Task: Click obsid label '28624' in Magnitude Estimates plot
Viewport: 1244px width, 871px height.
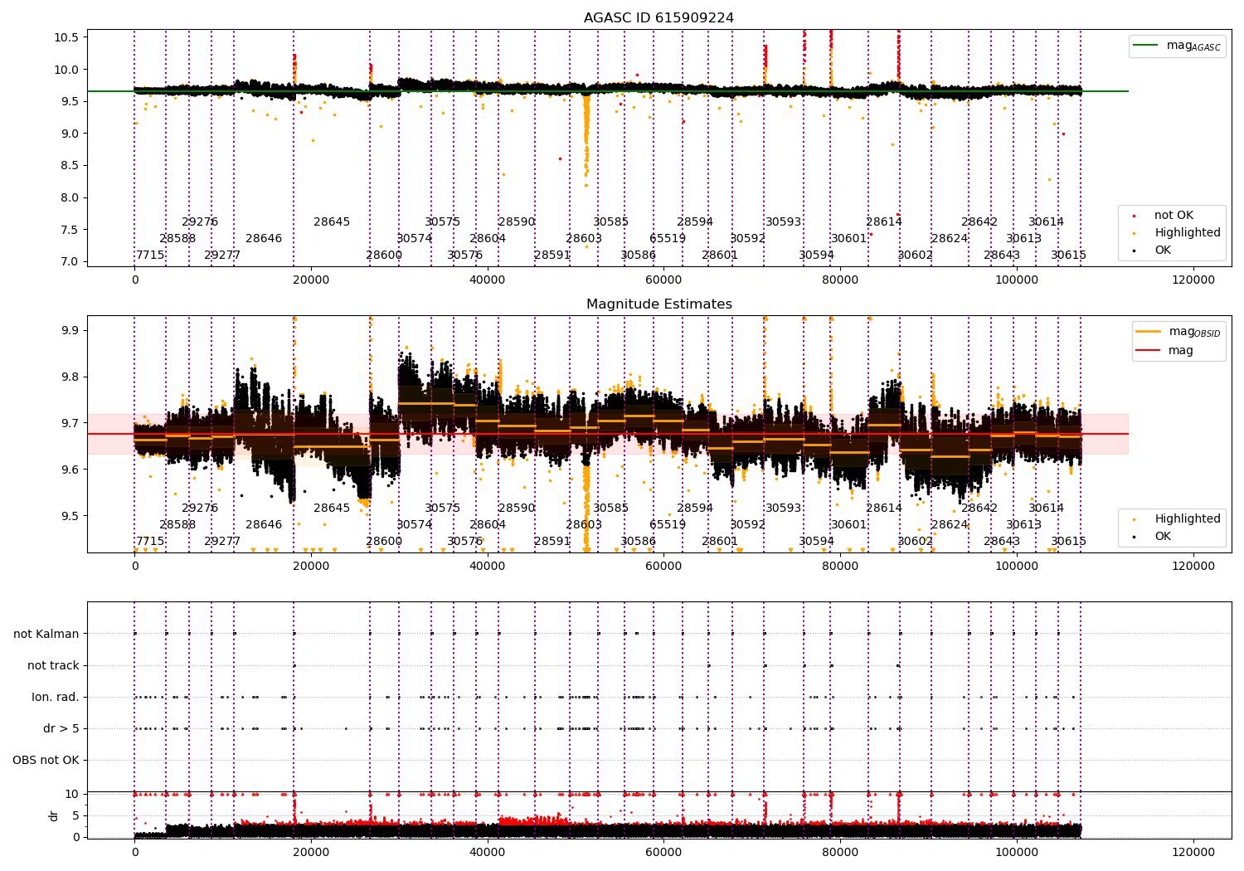Action: pyautogui.click(x=950, y=525)
